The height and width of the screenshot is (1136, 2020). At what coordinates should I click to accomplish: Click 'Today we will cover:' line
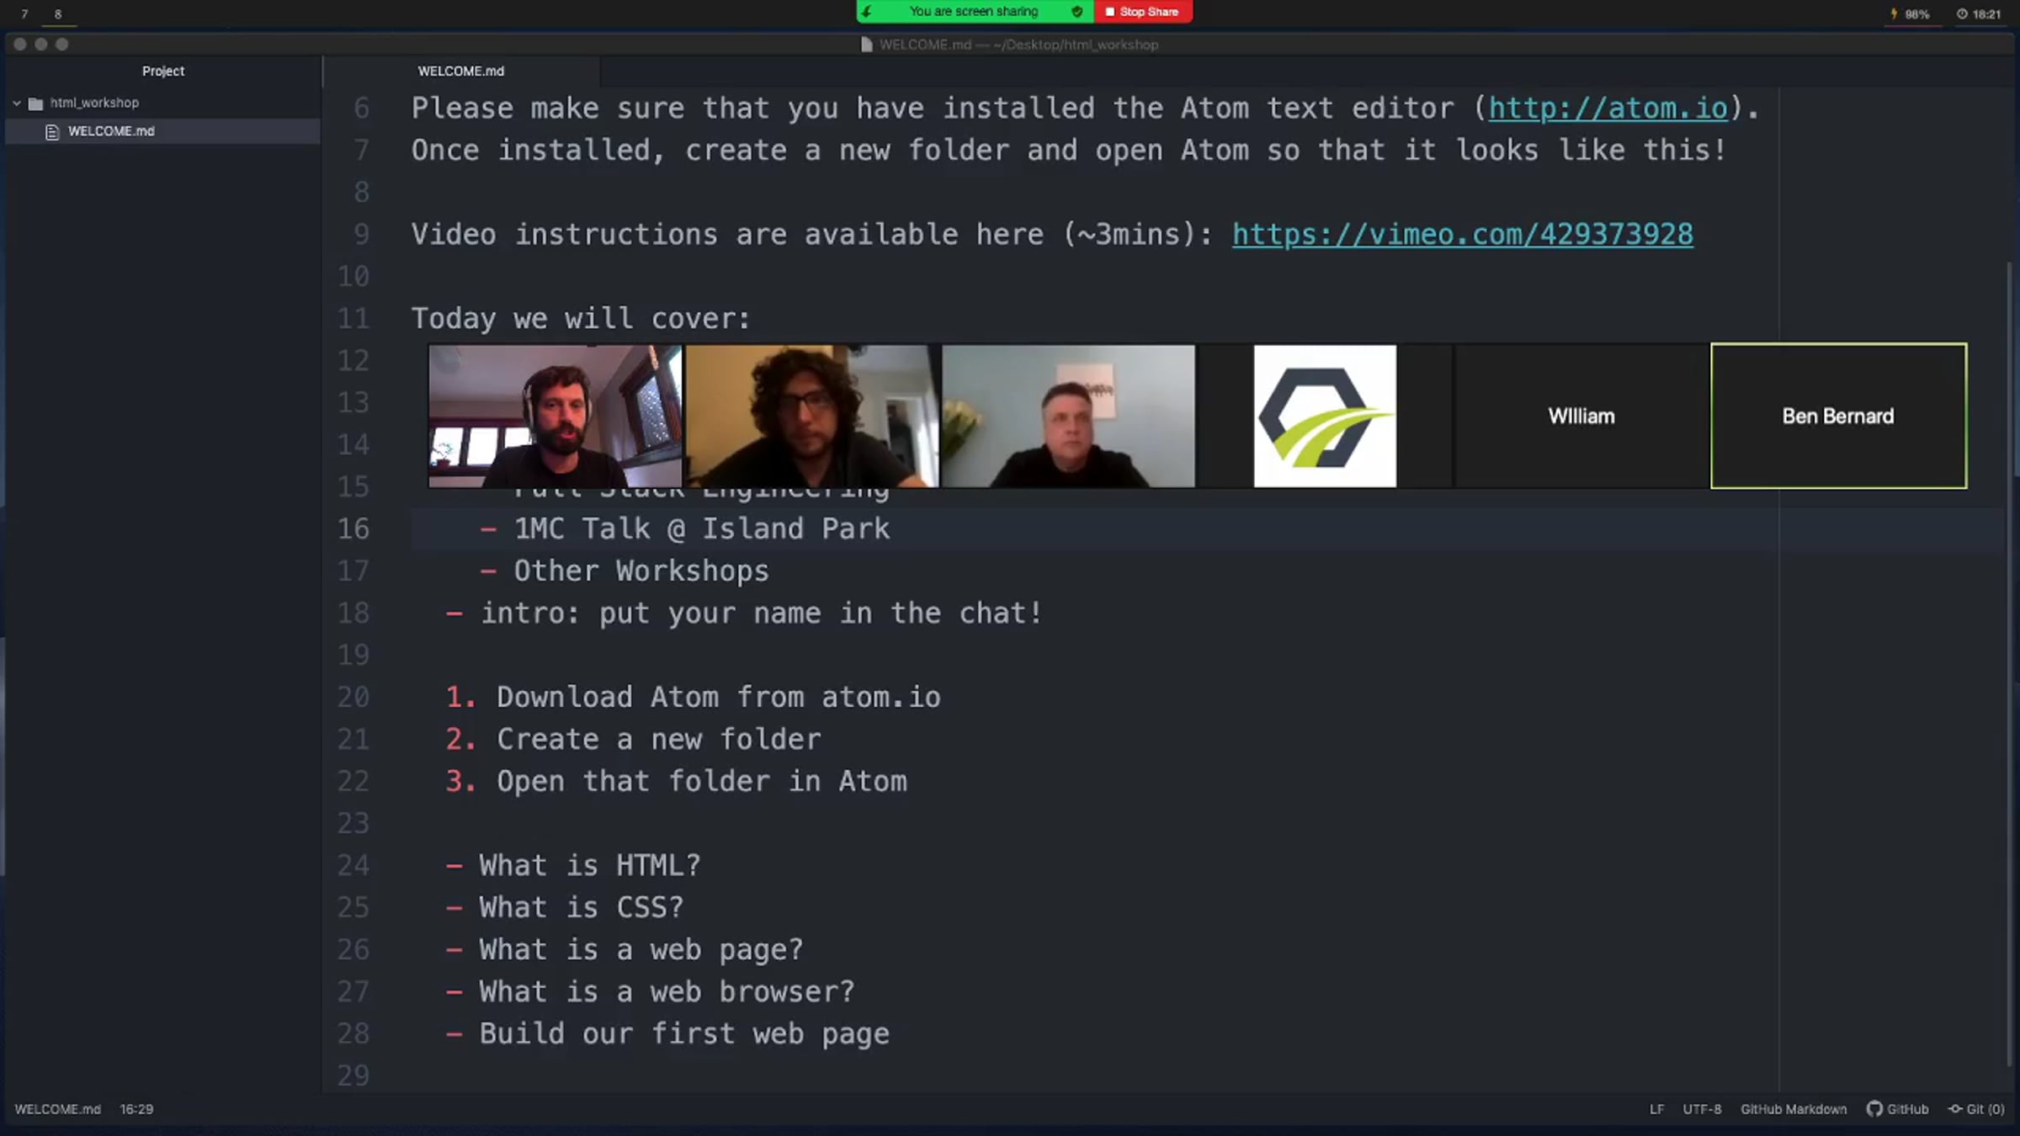(581, 319)
